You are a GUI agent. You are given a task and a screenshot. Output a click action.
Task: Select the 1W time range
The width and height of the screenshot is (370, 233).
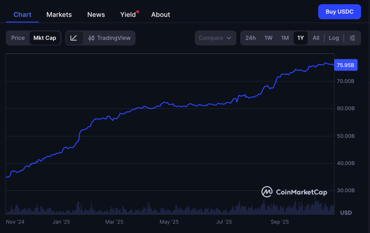pyautogui.click(x=268, y=38)
